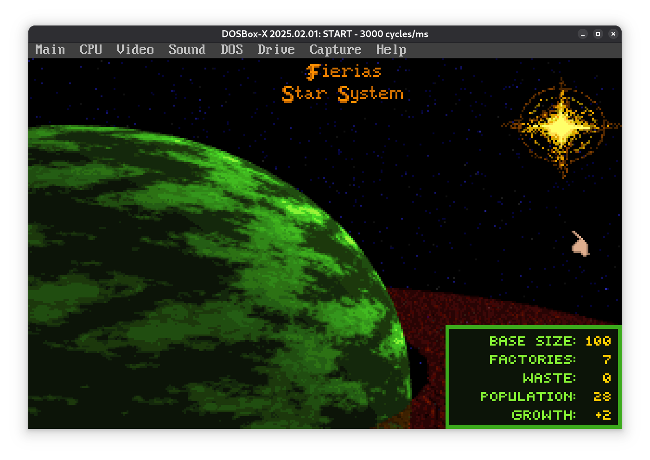Screen dimensions: 650x460
Task: Click the Fierias Star System title
Action: point(343,83)
